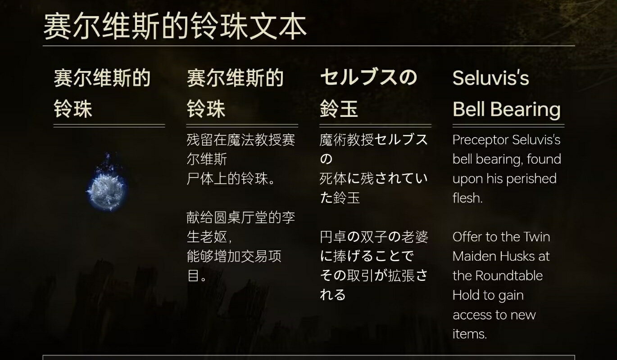Click the English line "Offer to the Twin"
Image resolution: width=617 pixels, height=360 pixels.
pyautogui.click(x=501, y=237)
